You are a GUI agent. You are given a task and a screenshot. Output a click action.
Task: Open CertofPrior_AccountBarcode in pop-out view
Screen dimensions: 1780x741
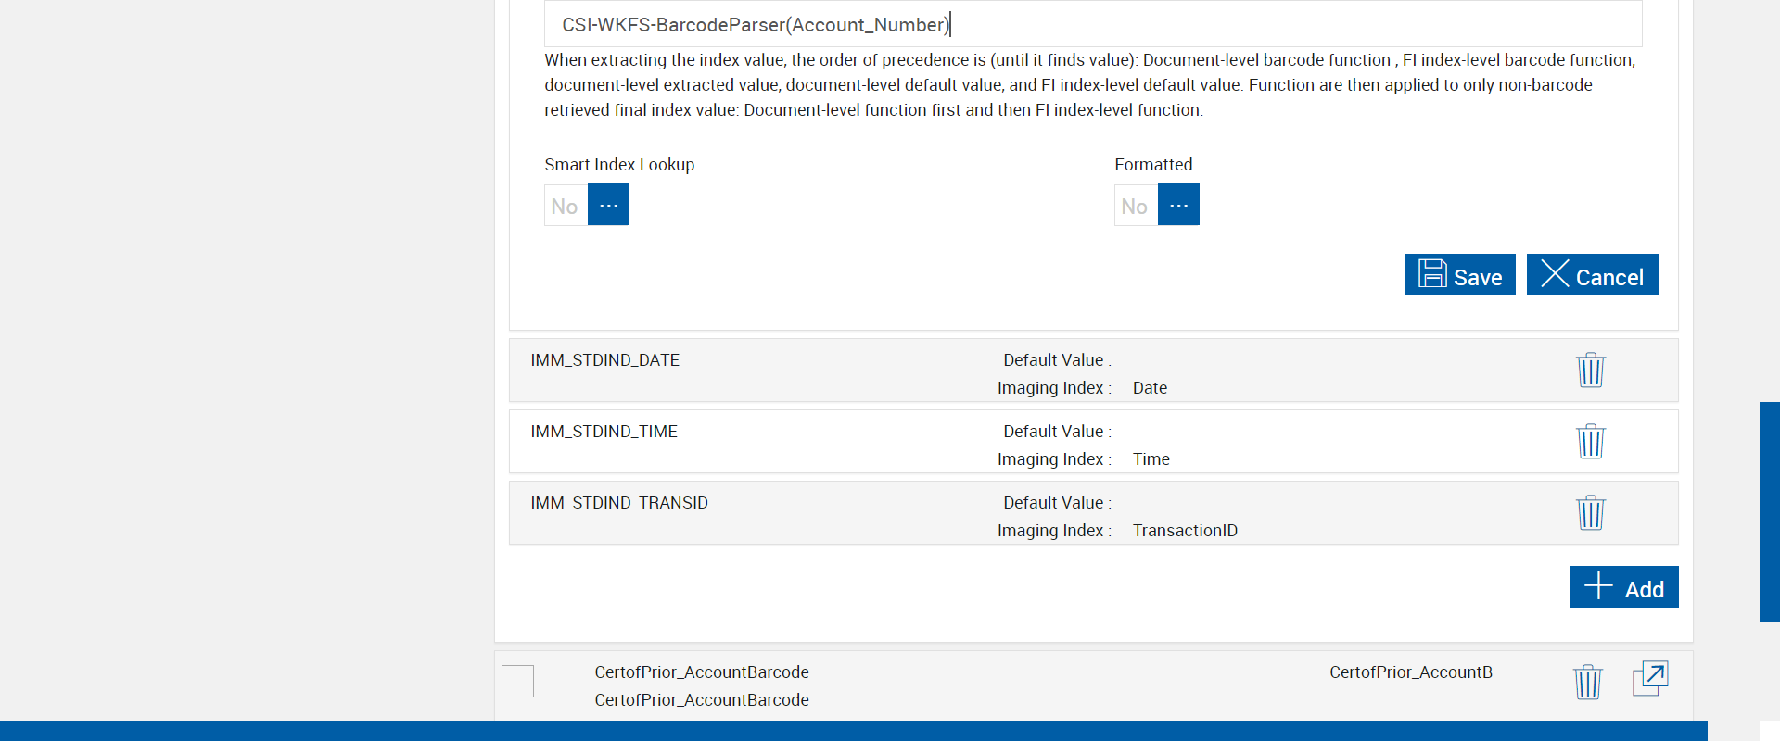click(1650, 679)
